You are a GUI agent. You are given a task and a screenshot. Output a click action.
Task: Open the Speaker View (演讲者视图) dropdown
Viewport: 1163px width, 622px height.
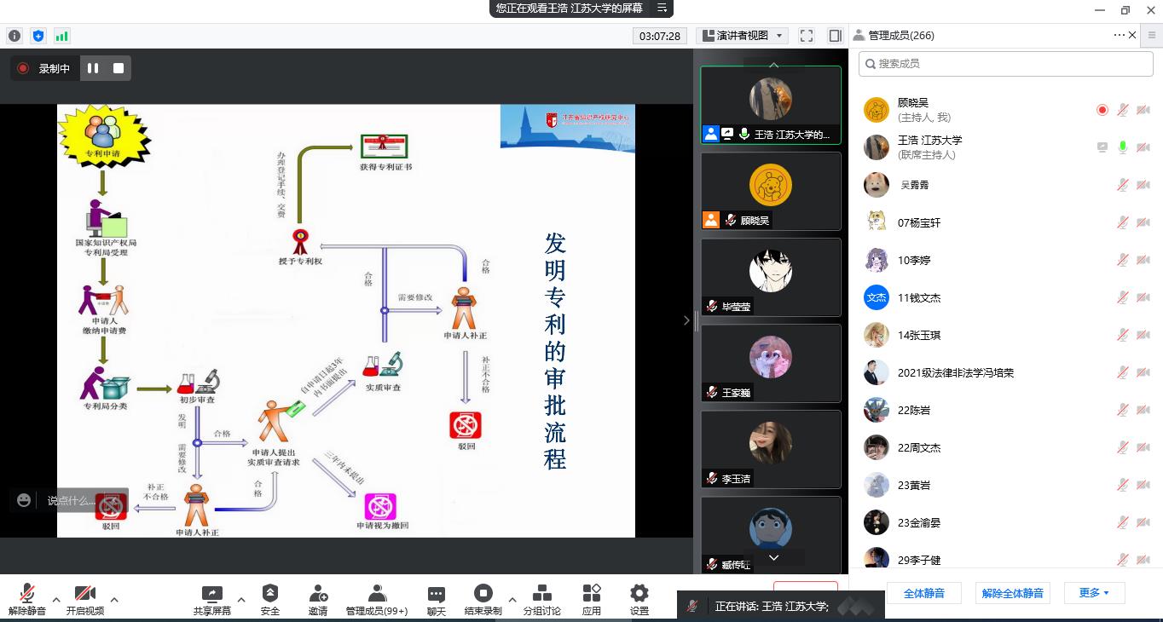tap(742, 36)
